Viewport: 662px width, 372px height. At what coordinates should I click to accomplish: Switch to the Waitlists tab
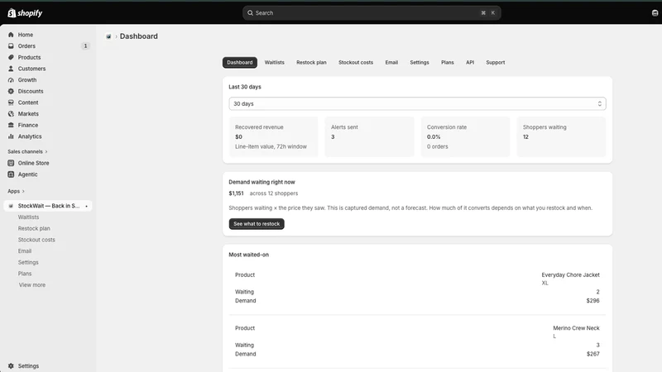coord(275,63)
